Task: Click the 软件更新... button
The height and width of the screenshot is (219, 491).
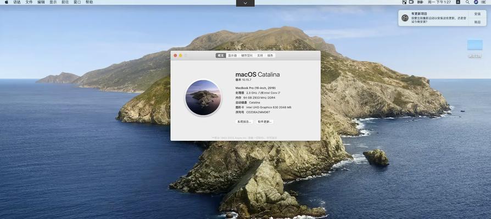Action: [265, 122]
